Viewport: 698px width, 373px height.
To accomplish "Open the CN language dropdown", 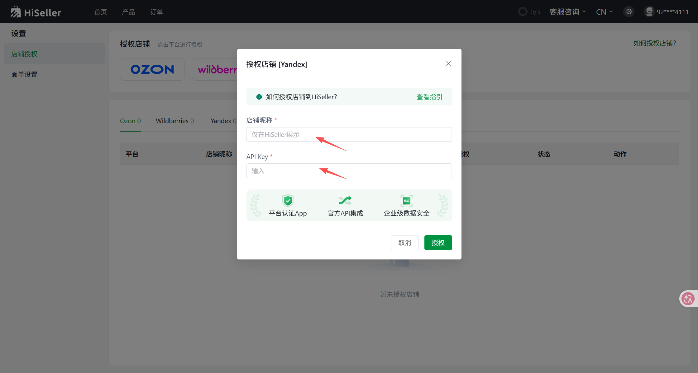I will coord(604,12).
